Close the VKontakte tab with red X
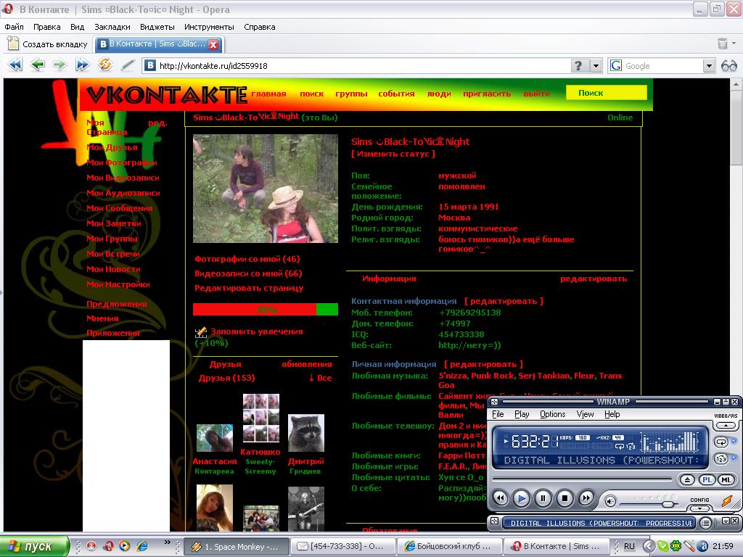Viewport: 743px width, 557px height. [213, 44]
